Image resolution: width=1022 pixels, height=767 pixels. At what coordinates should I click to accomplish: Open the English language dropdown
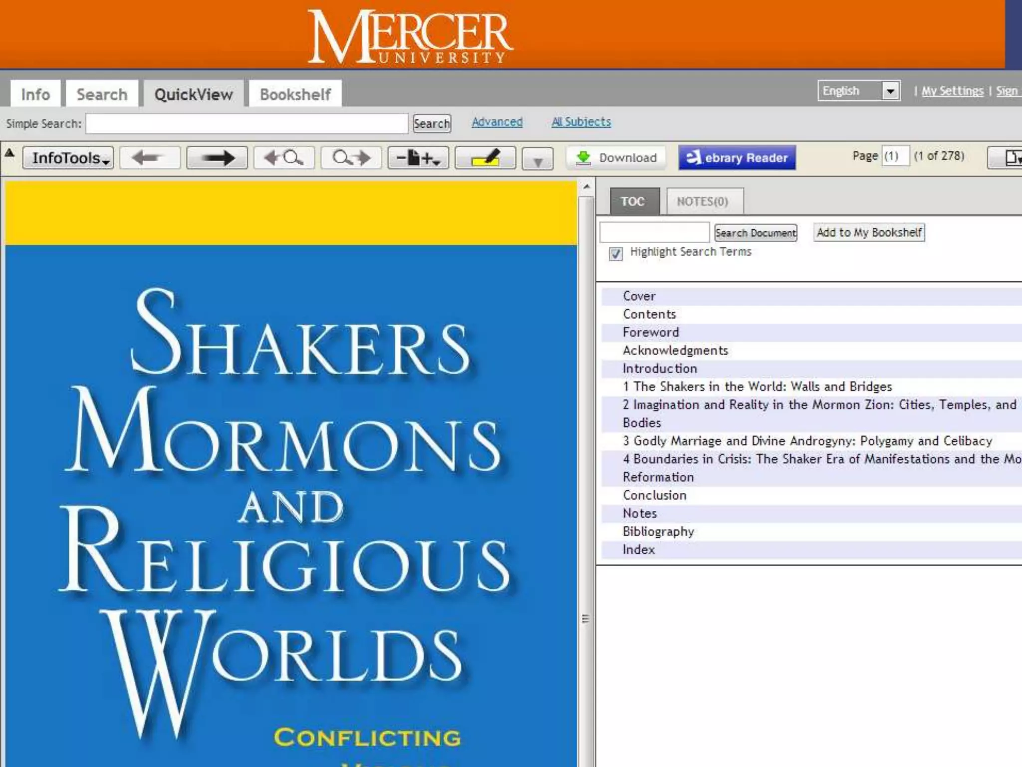click(x=890, y=91)
